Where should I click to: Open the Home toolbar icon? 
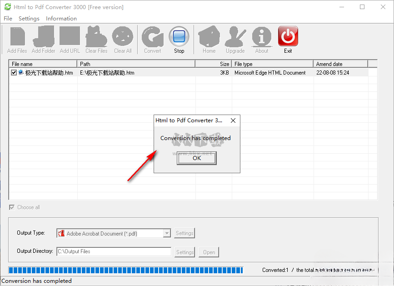tap(209, 36)
